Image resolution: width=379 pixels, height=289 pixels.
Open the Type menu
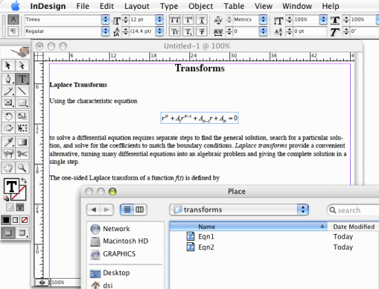tap(169, 6)
